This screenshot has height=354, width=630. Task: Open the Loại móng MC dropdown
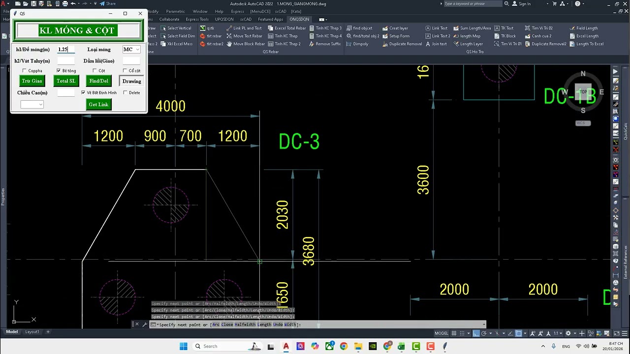[x=131, y=49]
